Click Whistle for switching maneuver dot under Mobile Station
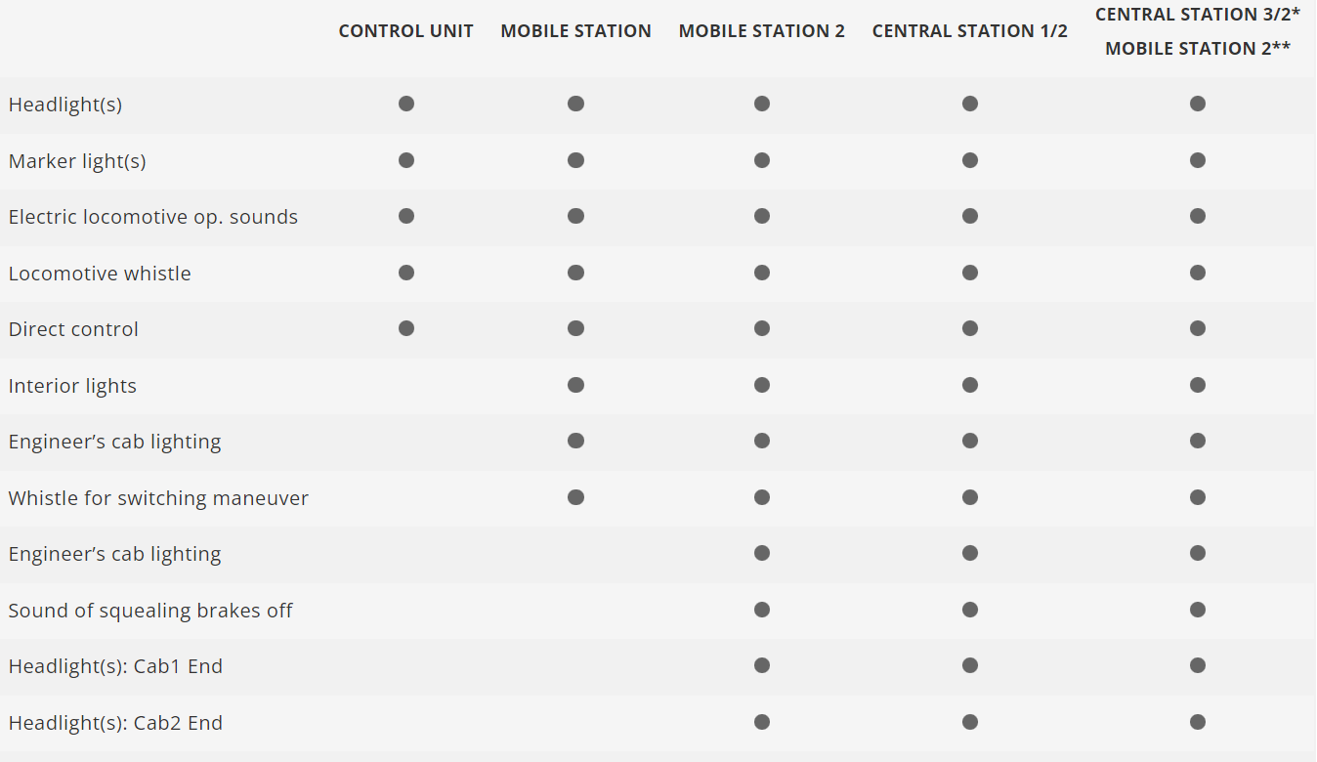 [575, 497]
